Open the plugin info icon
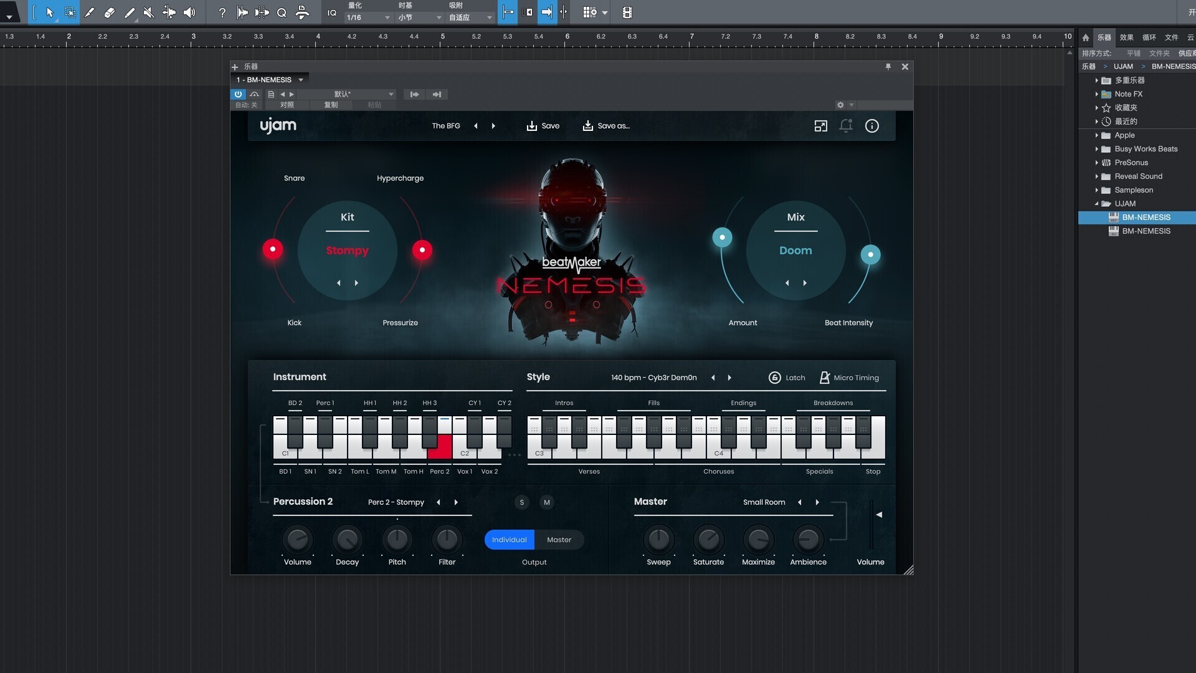 pyautogui.click(x=872, y=126)
